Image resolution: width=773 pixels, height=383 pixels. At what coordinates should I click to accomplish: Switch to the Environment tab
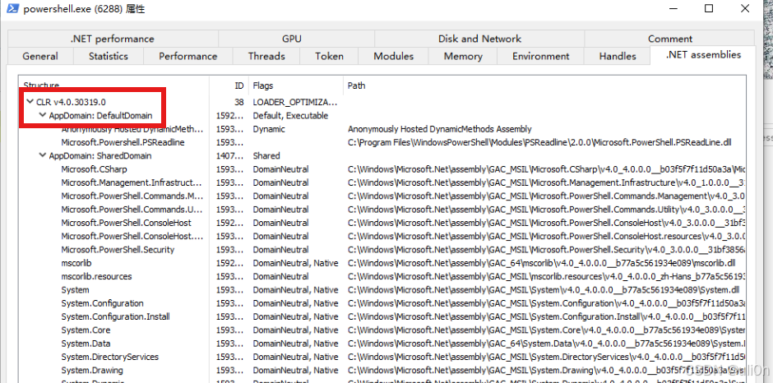click(541, 56)
